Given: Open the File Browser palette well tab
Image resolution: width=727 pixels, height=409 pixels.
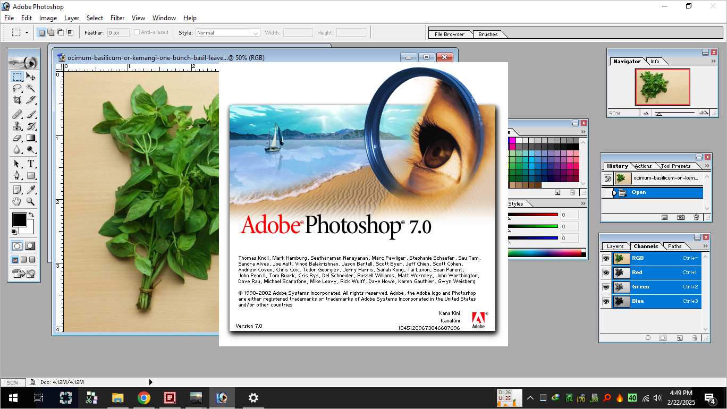Looking at the screenshot, I should coord(450,35).
